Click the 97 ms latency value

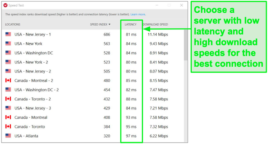point(131,136)
